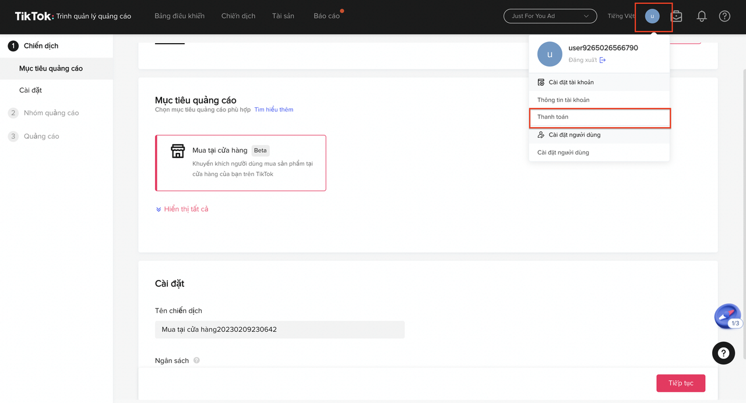Open the Tiếng Việt language selector
Screen dimensions: 746x403
tap(621, 16)
